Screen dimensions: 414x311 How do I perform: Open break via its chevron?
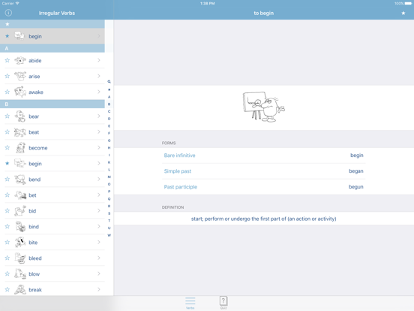[99, 289]
